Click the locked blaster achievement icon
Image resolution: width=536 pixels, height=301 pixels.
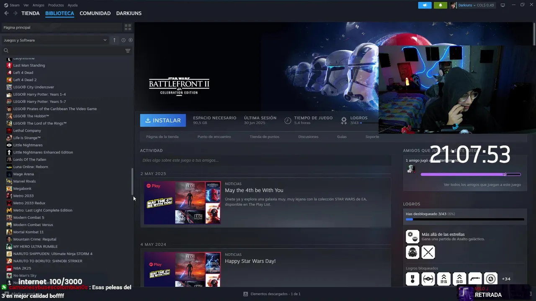(475, 279)
